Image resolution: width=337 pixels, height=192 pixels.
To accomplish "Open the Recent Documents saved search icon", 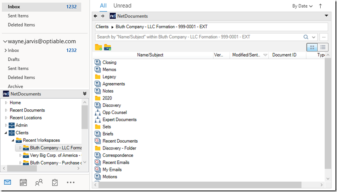I will (x=98, y=141).
